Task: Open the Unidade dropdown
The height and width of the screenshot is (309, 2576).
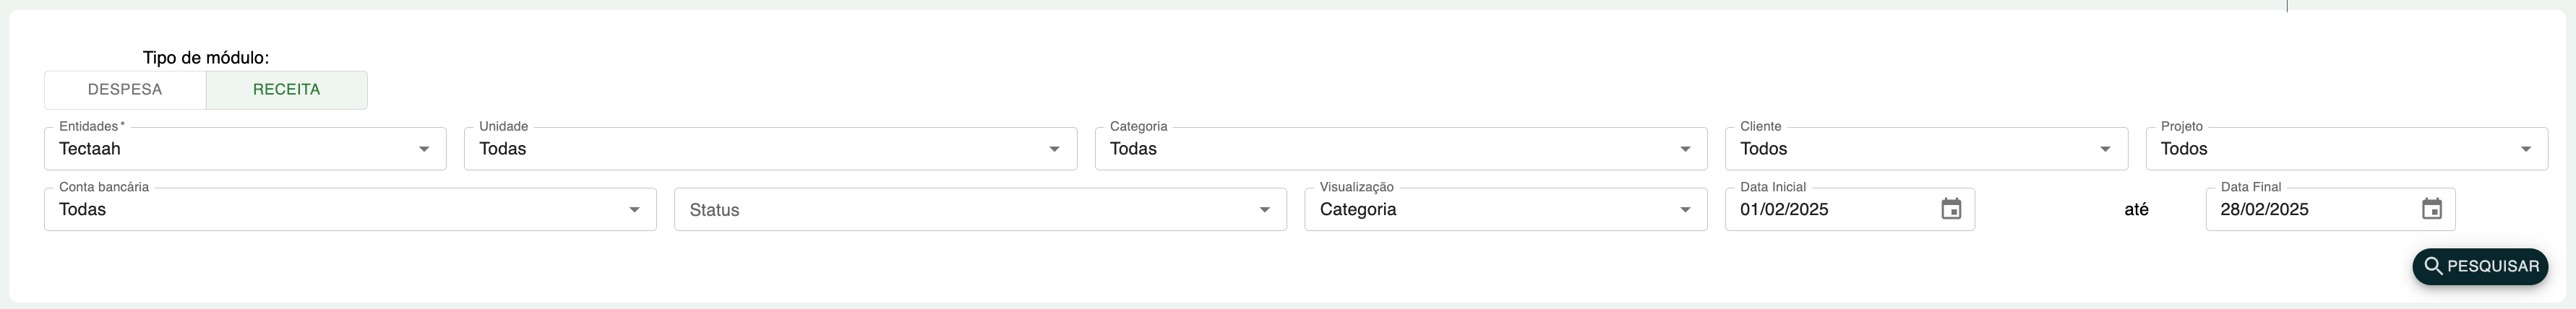Action: [1053, 149]
